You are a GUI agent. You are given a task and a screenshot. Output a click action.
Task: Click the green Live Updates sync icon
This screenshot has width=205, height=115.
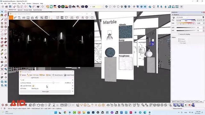[x=51, y=6]
